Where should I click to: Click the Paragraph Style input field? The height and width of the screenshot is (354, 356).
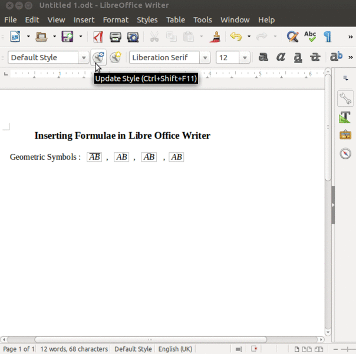(43, 57)
